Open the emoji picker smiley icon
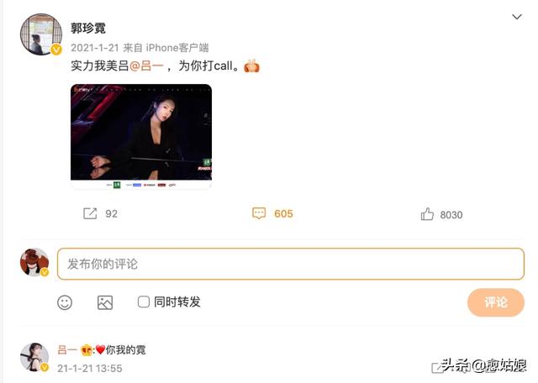This screenshot has width=538, height=383. tap(65, 302)
